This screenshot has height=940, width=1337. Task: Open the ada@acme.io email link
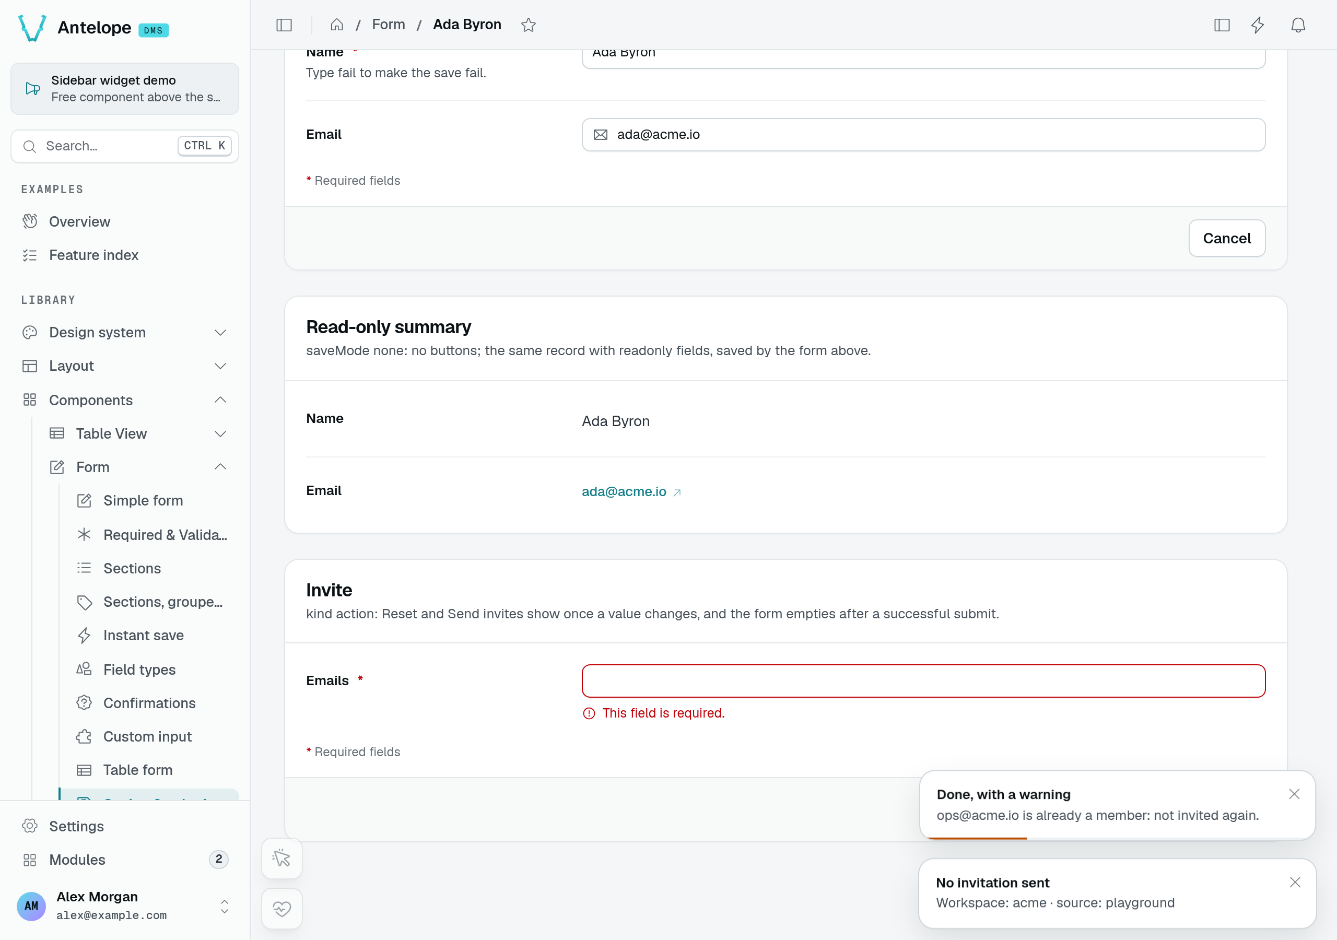point(624,491)
